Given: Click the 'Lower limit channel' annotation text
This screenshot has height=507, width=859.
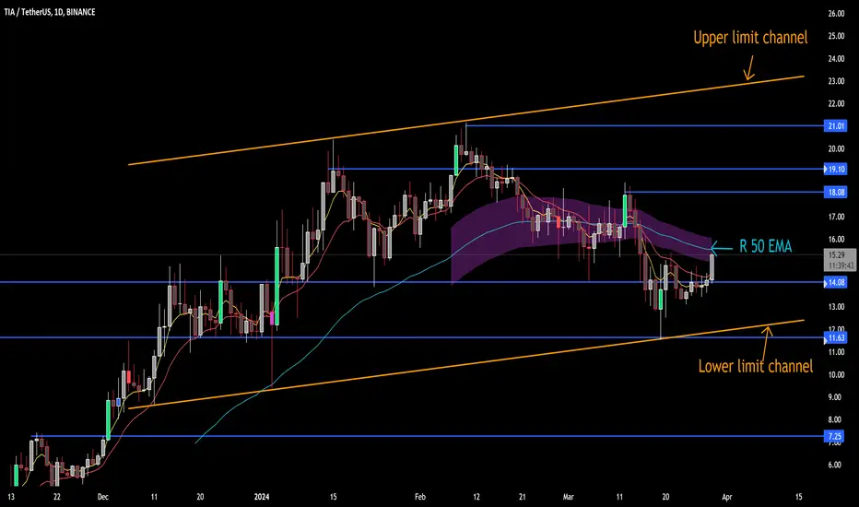Looking at the screenshot, I should 756,366.
